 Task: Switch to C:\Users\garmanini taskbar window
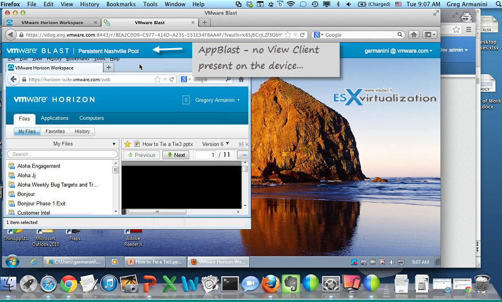(x=74, y=262)
